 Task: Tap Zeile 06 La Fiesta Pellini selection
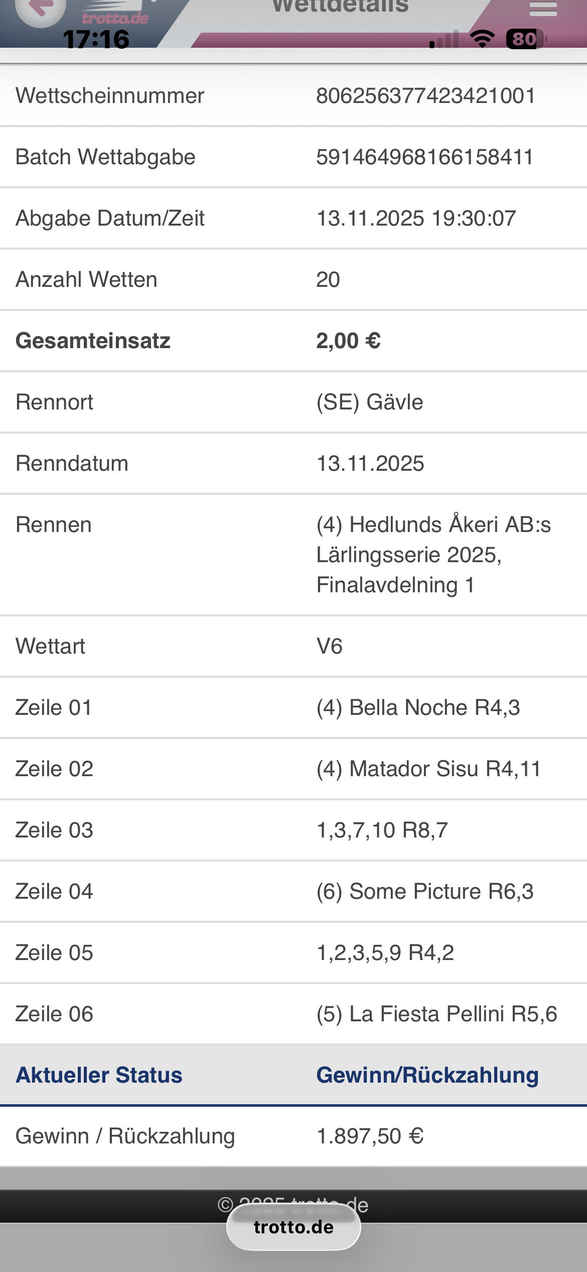(436, 1014)
